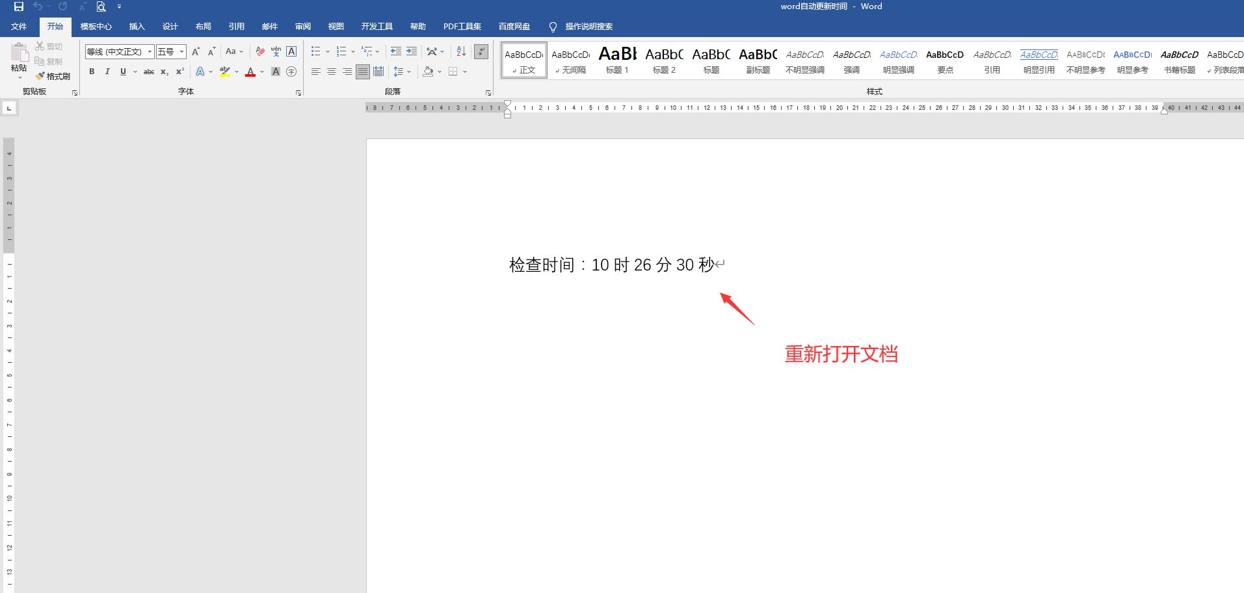1244x593 pixels.
Task: Insert a bulleted list
Action: (315, 51)
